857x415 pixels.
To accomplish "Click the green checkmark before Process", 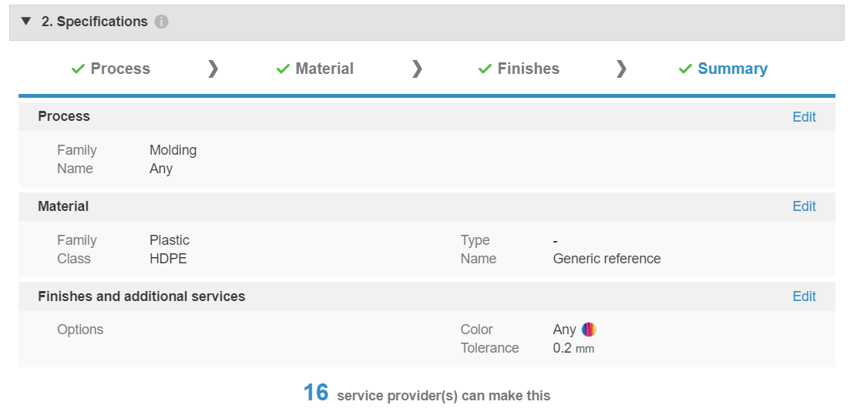I will (78, 69).
